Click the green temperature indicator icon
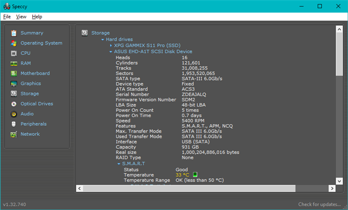This screenshot has width=348, height=210. (x=195, y=175)
